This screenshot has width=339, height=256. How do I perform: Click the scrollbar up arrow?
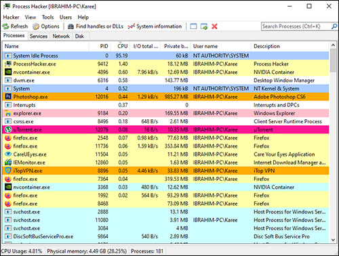click(333, 45)
